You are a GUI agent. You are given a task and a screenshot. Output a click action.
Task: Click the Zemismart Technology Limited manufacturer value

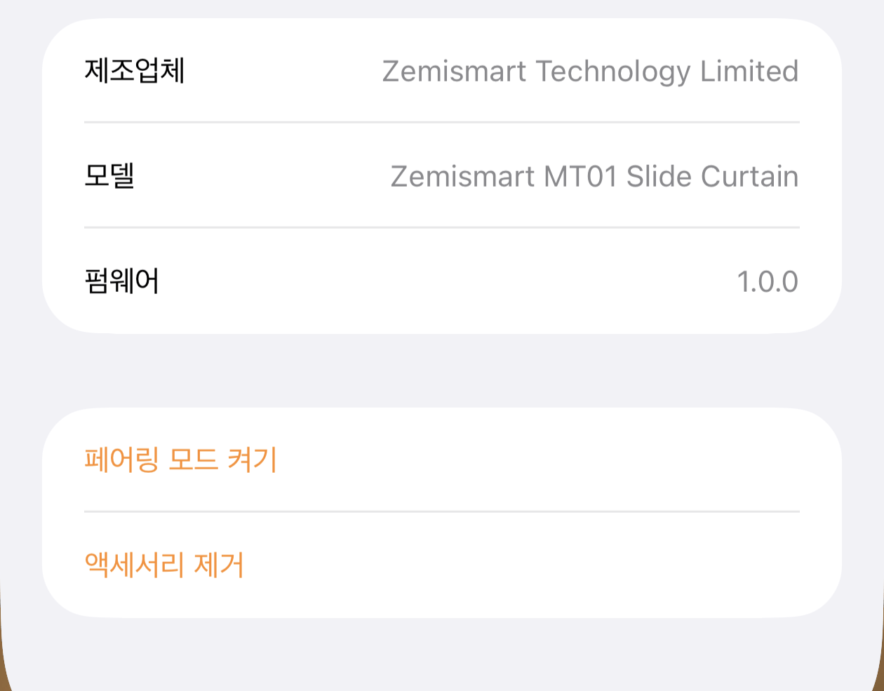click(x=590, y=72)
